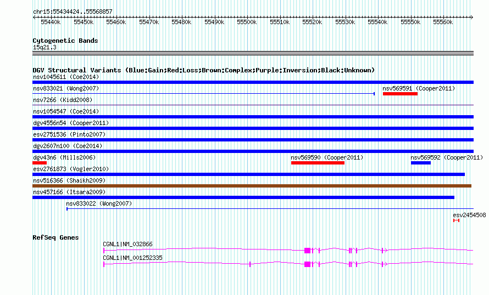Click the Cytogenetic Bands track title
489x295 pixels.
coord(65,41)
